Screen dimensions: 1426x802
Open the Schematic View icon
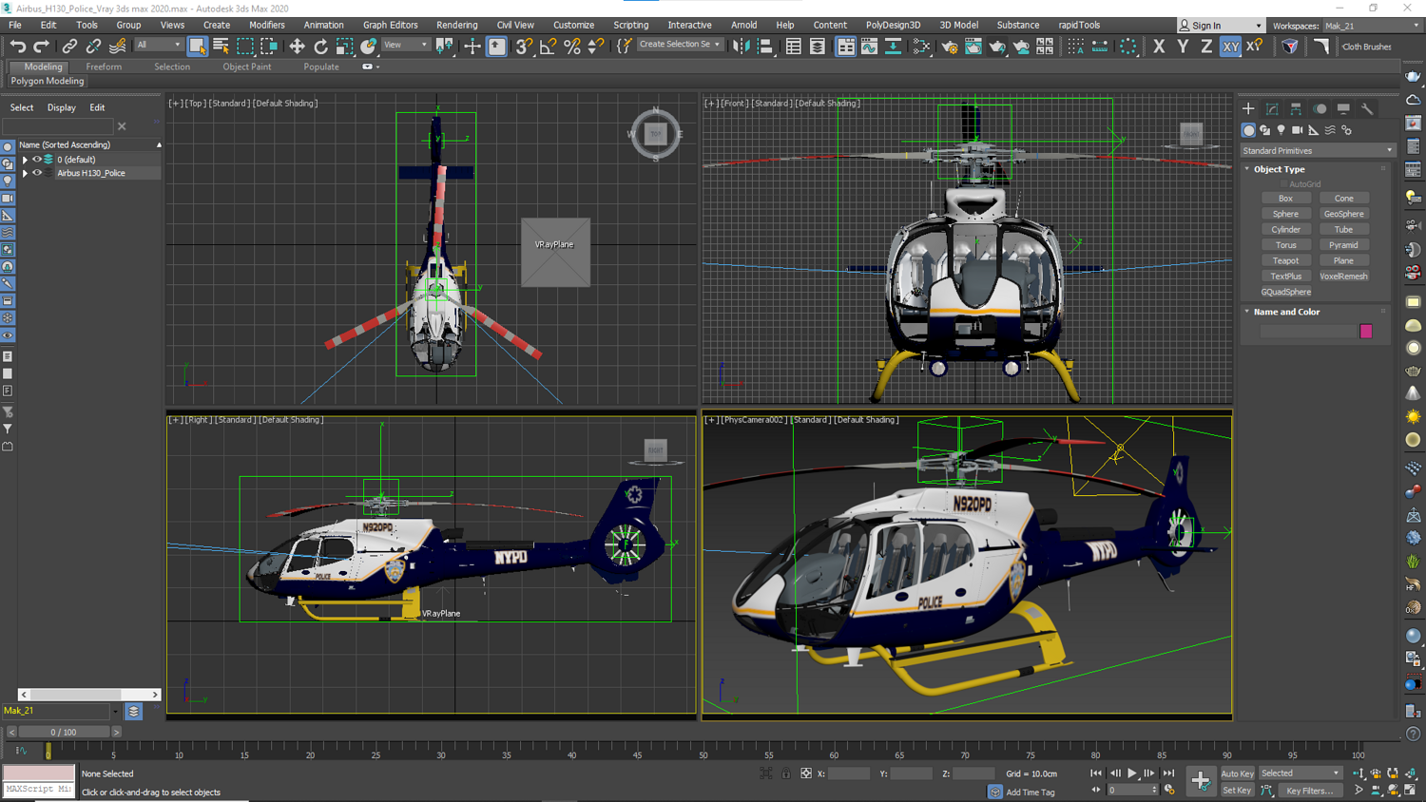(921, 46)
